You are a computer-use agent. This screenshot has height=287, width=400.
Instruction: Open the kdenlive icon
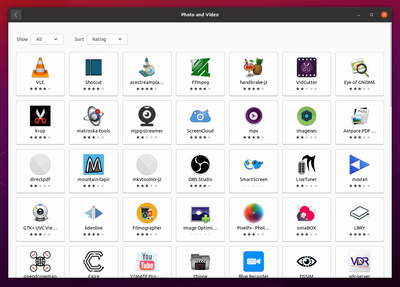pyautogui.click(x=94, y=213)
